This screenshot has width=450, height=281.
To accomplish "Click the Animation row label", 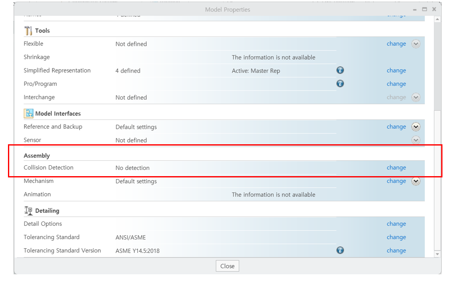I will [x=37, y=194].
